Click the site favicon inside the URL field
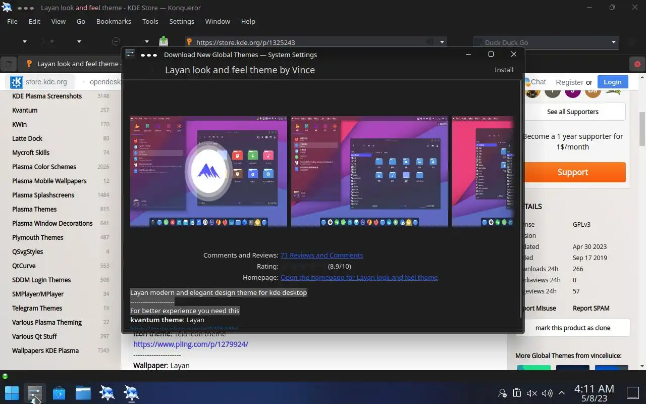Image resolution: width=646 pixels, height=404 pixels. point(189,42)
